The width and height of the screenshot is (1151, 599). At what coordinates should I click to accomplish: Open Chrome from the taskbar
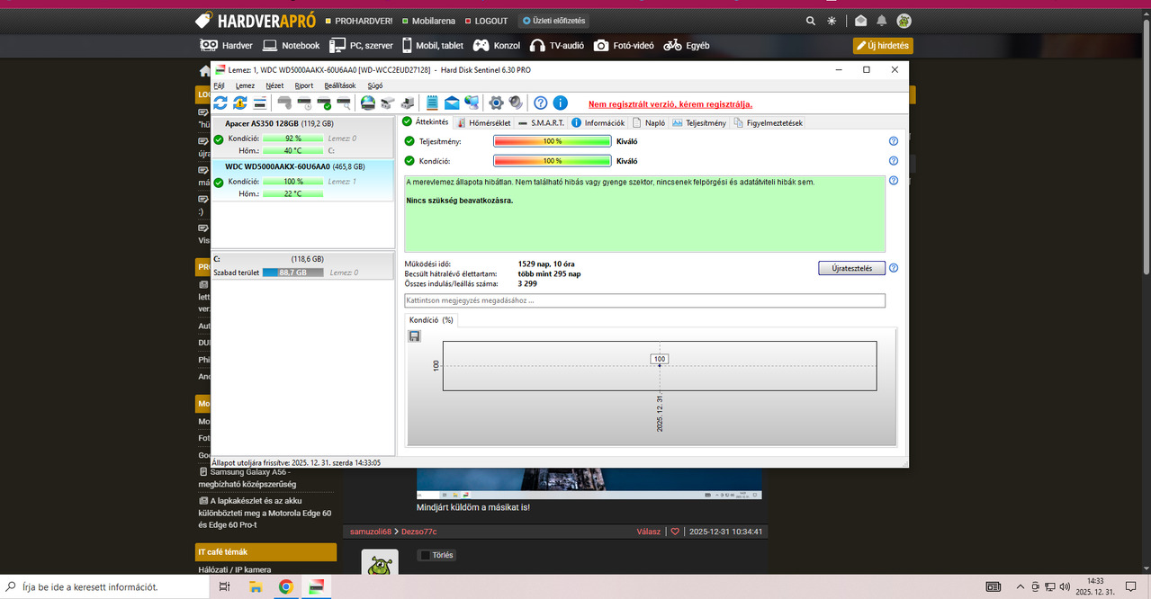click(x=285, y=587)
